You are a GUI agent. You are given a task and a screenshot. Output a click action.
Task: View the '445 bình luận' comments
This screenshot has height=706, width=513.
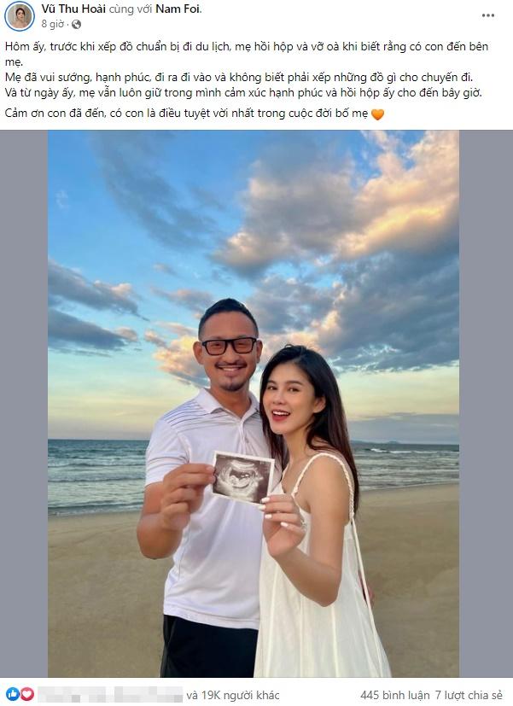[x=394, y=695]
